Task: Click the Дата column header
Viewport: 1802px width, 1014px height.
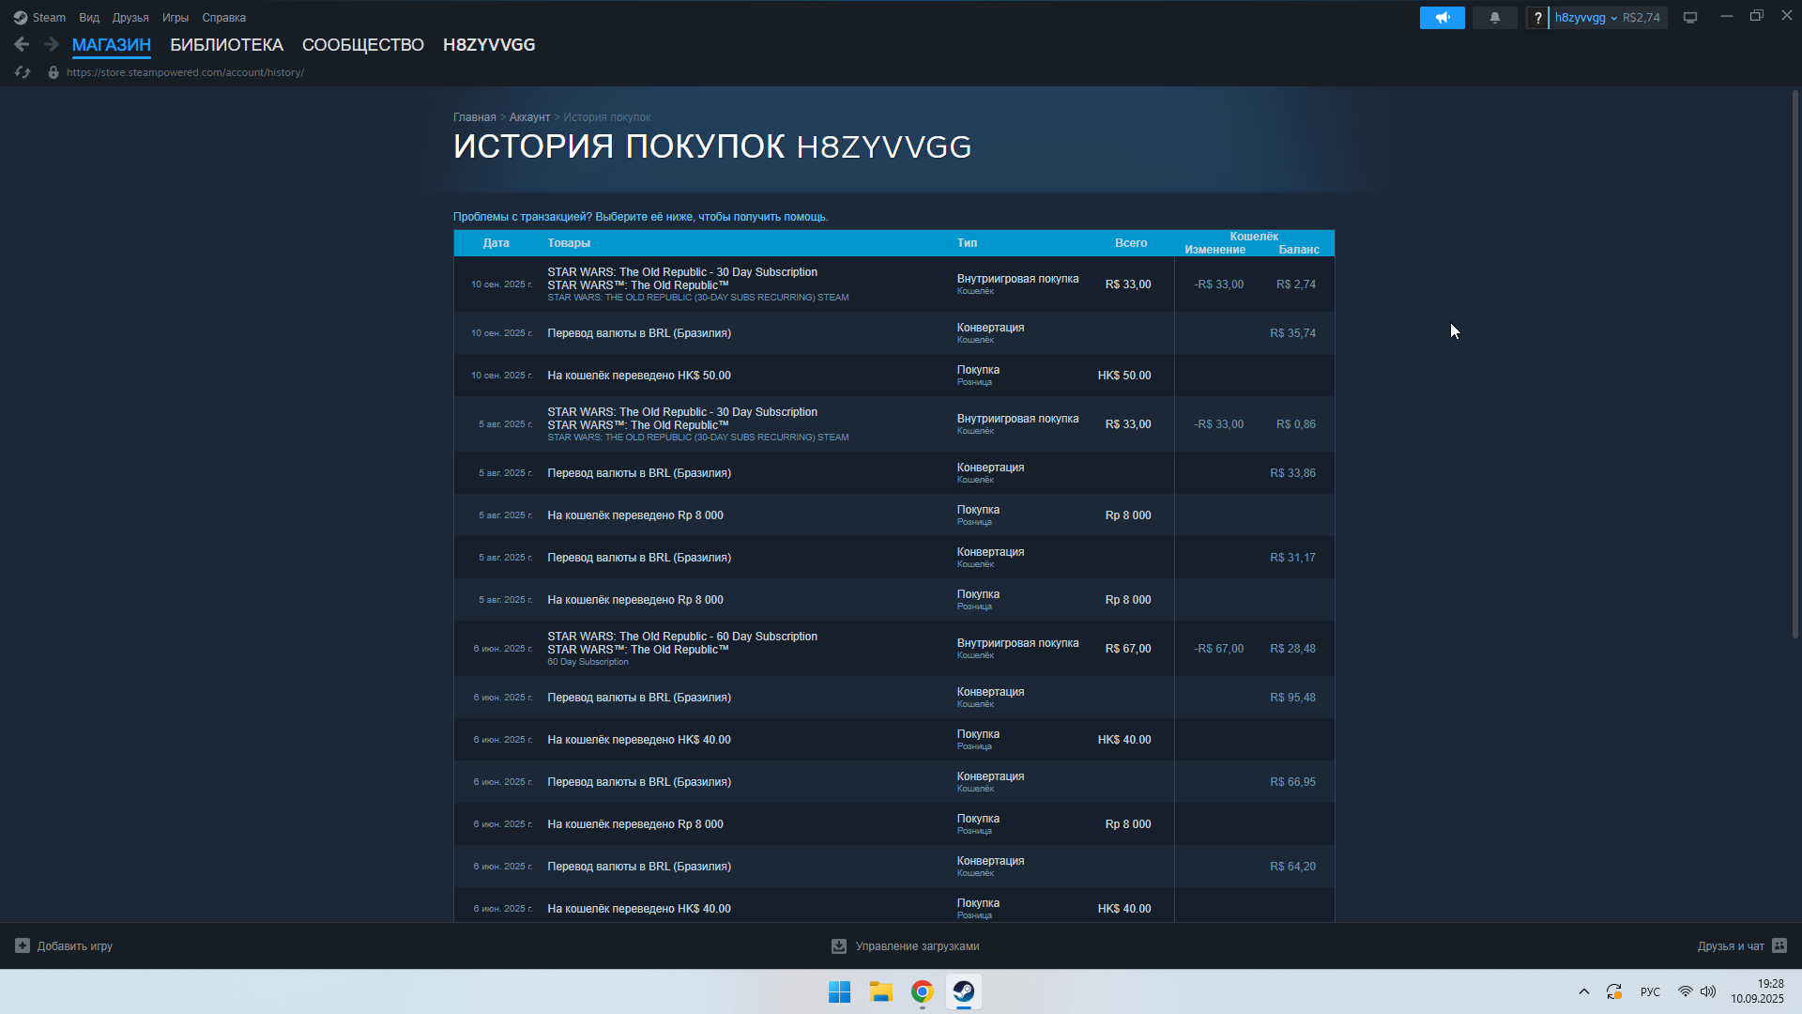Action: pyautogui.click(x=496, y=243)
